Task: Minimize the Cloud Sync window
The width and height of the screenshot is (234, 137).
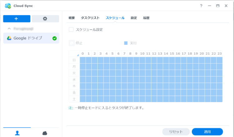Action: [210, 6]
